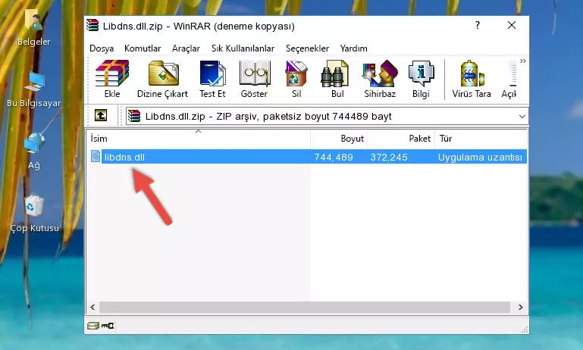Open the Göster (View) tool
The image size is (583, 350).
click(x=254, y=79)
